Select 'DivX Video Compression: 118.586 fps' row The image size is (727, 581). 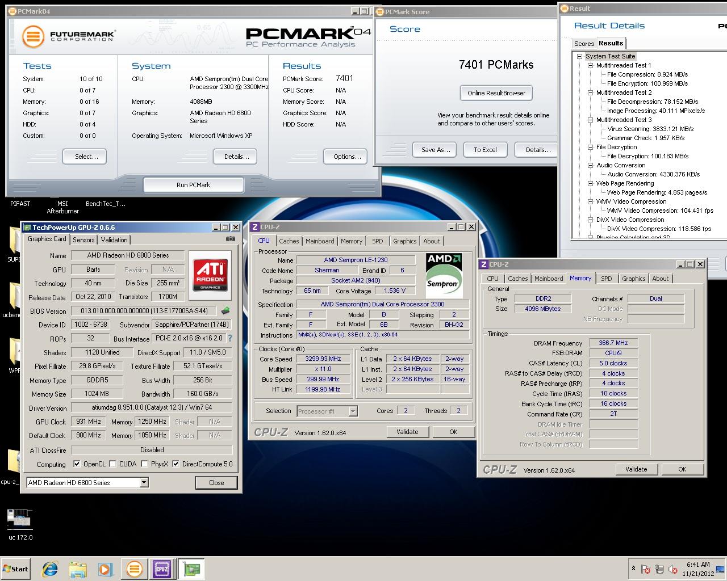[659, 229]
